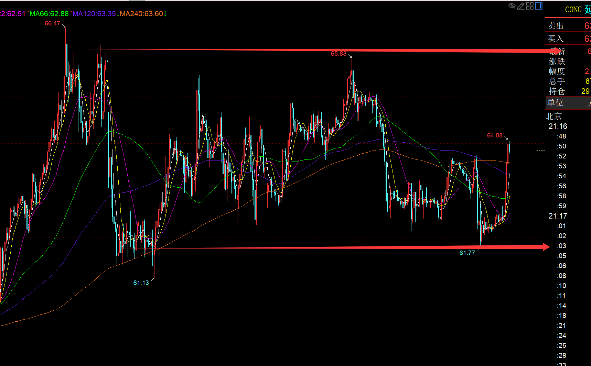The height and width of the screenshot is (366, 591).
Task: Toggle the hide indicators eye icon
Action: (x=512, y=6)
